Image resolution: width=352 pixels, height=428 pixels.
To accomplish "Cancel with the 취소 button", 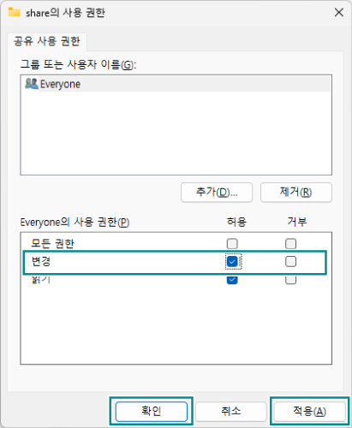I will click(x=231, y=411).
